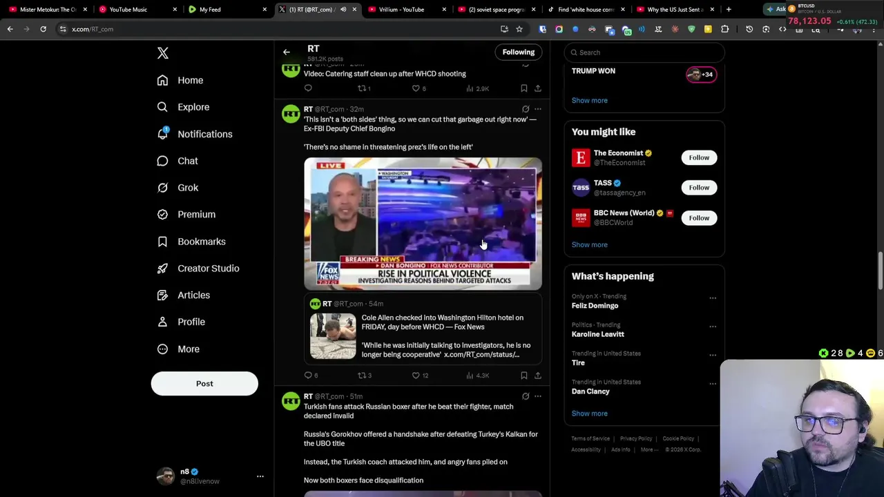The height and width of the screenshot is (497, 884).
Task: Repost the Bongino post
Action: (x=364, y=376)
